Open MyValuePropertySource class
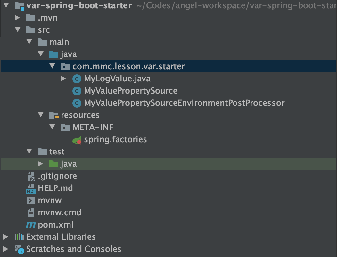 click(x=131, y=91)
